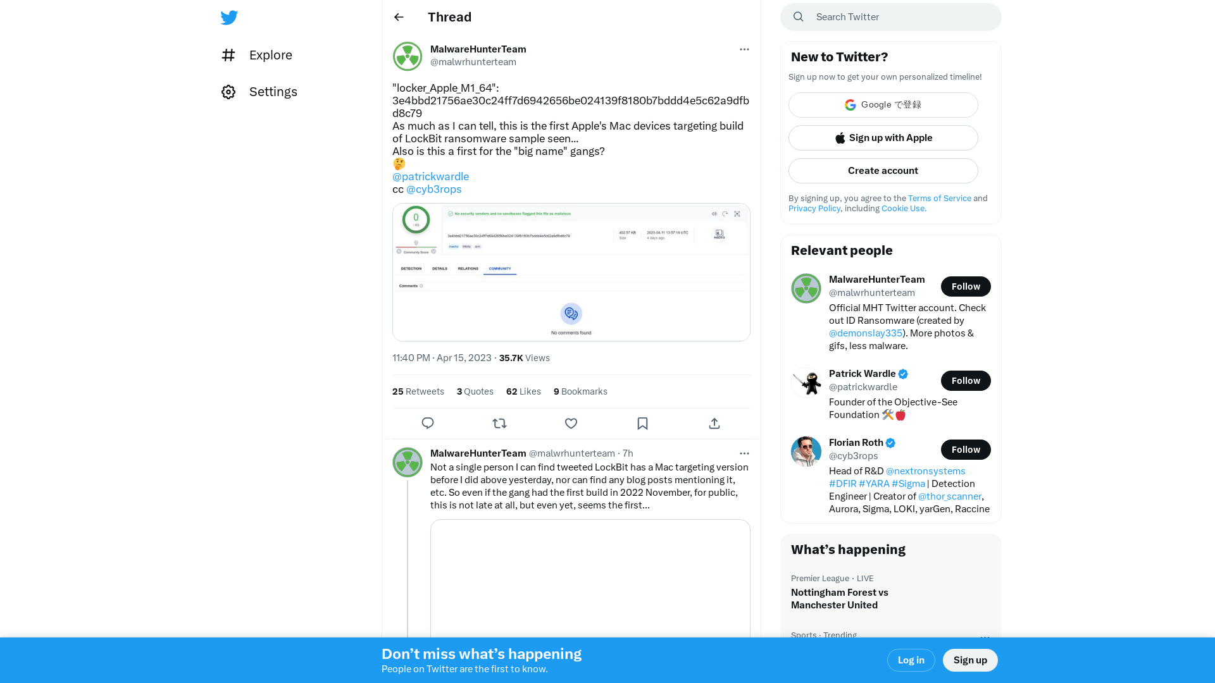1215x683 pixels.
Task: Click the share/upload icon on the tweet
Action: point(713,423)
